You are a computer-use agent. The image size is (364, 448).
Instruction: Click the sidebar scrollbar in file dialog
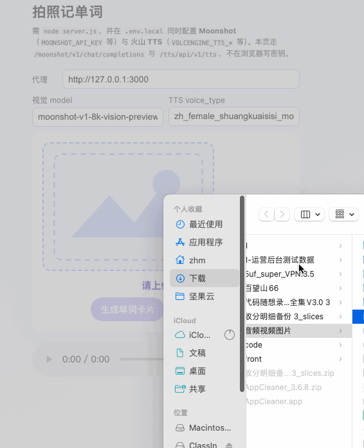(x=242, y=294)
